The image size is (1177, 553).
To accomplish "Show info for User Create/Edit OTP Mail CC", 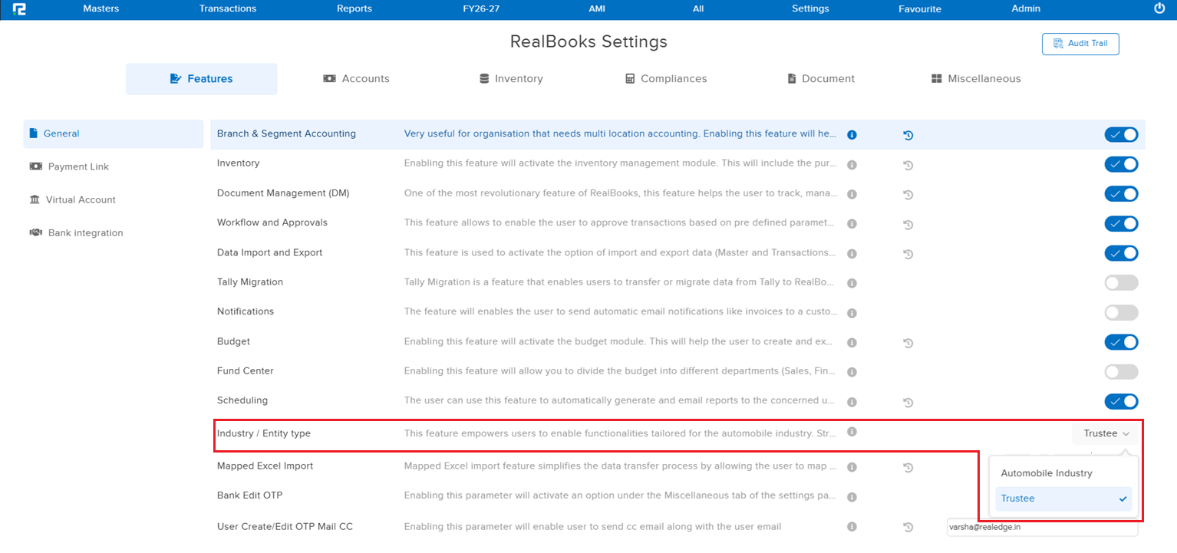I will click(x=852, y=527).
